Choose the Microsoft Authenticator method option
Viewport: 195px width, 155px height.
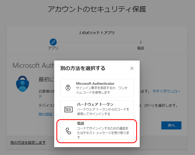[97, 88]
